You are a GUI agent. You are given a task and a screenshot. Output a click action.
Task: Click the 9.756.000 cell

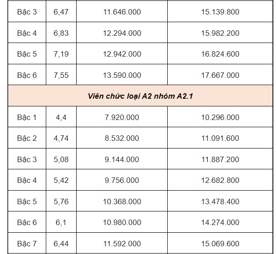(x=122, y=180)
